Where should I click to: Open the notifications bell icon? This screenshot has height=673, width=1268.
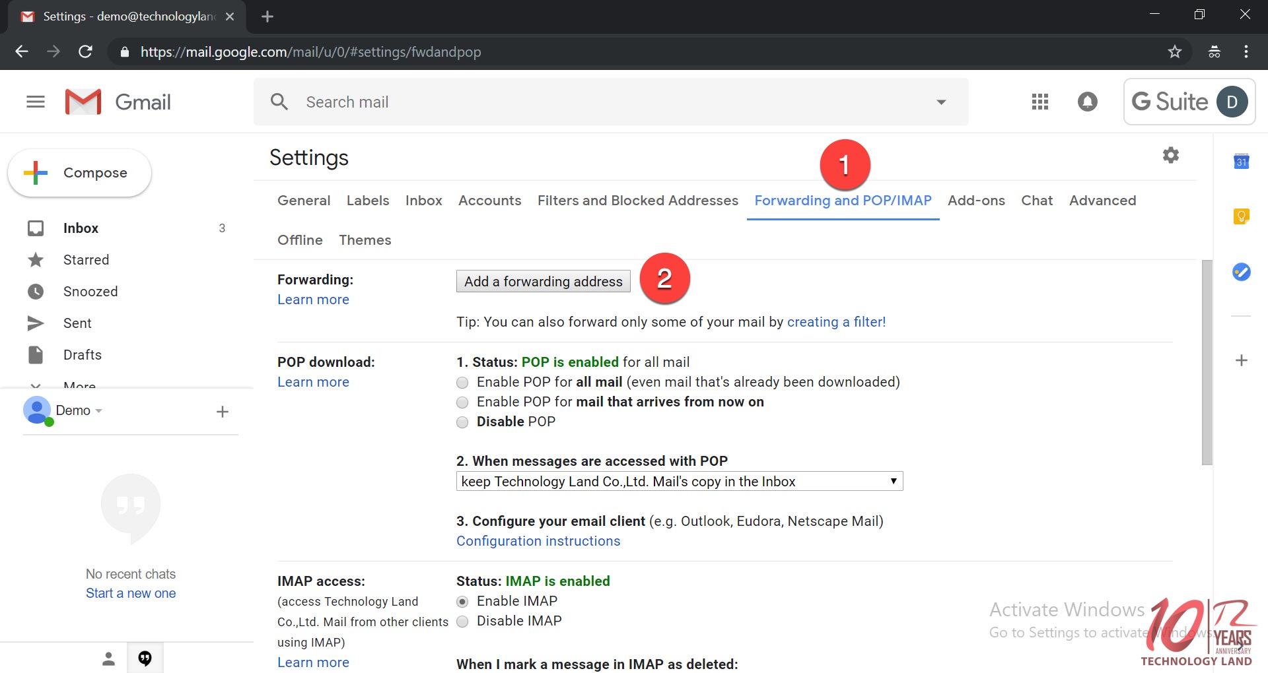[x=1088, y=102]
